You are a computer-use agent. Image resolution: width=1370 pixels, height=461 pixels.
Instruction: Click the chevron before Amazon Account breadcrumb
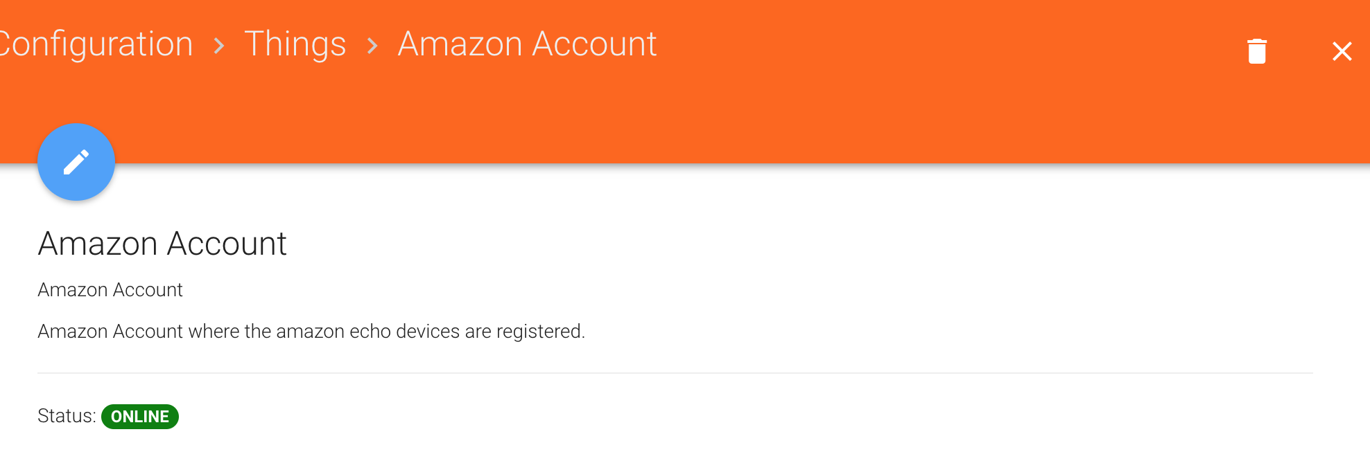[x=372, y=46]
